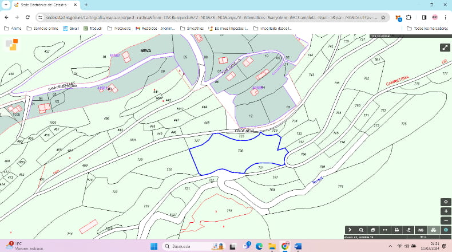452x252 pixels.
Task: Open the Windows Start menu
Action: 154,246
